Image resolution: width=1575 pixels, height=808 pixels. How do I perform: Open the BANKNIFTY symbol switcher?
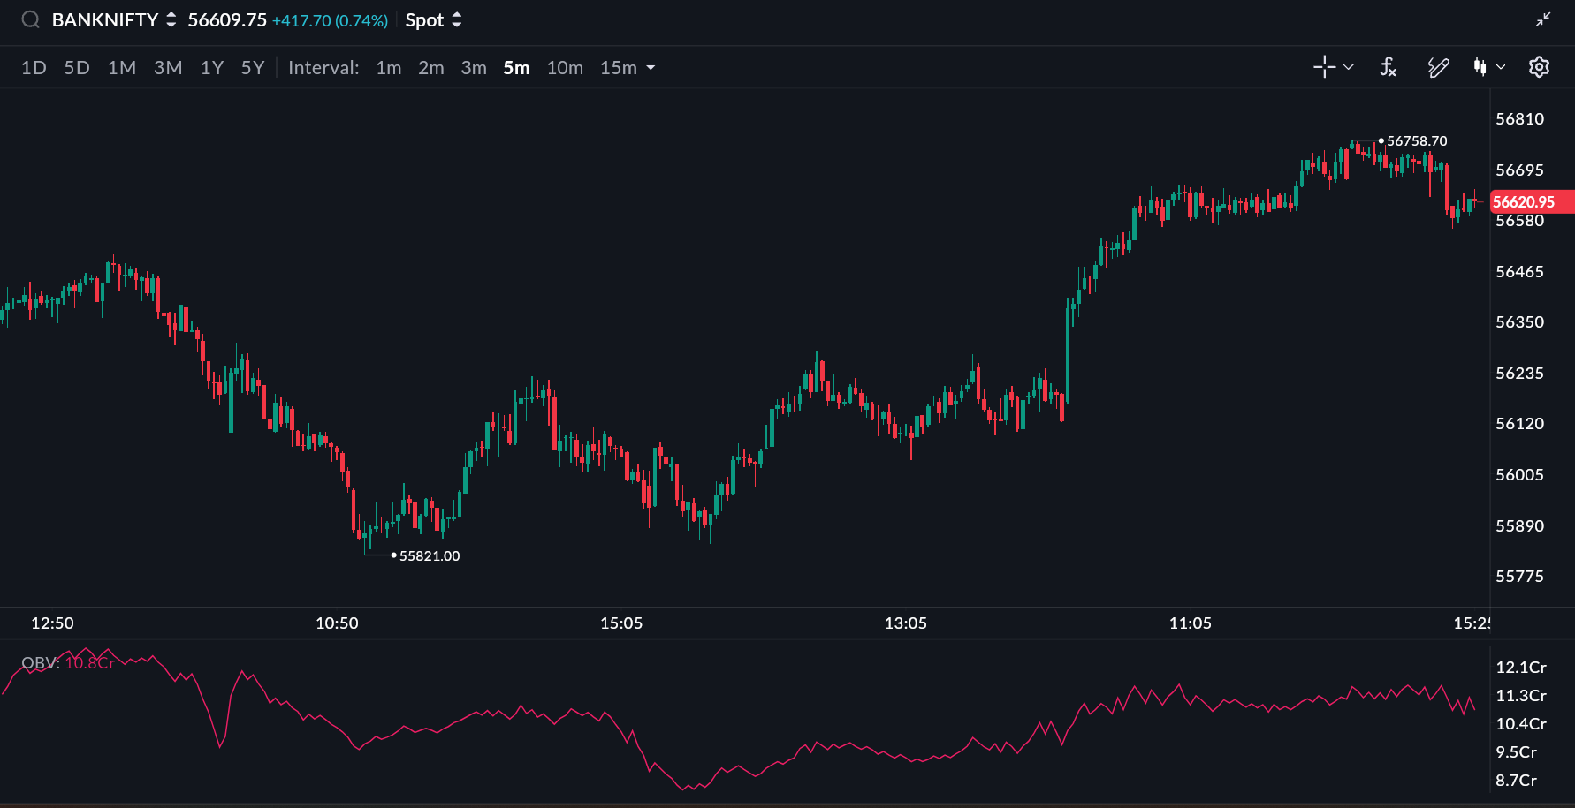[114, 20]
